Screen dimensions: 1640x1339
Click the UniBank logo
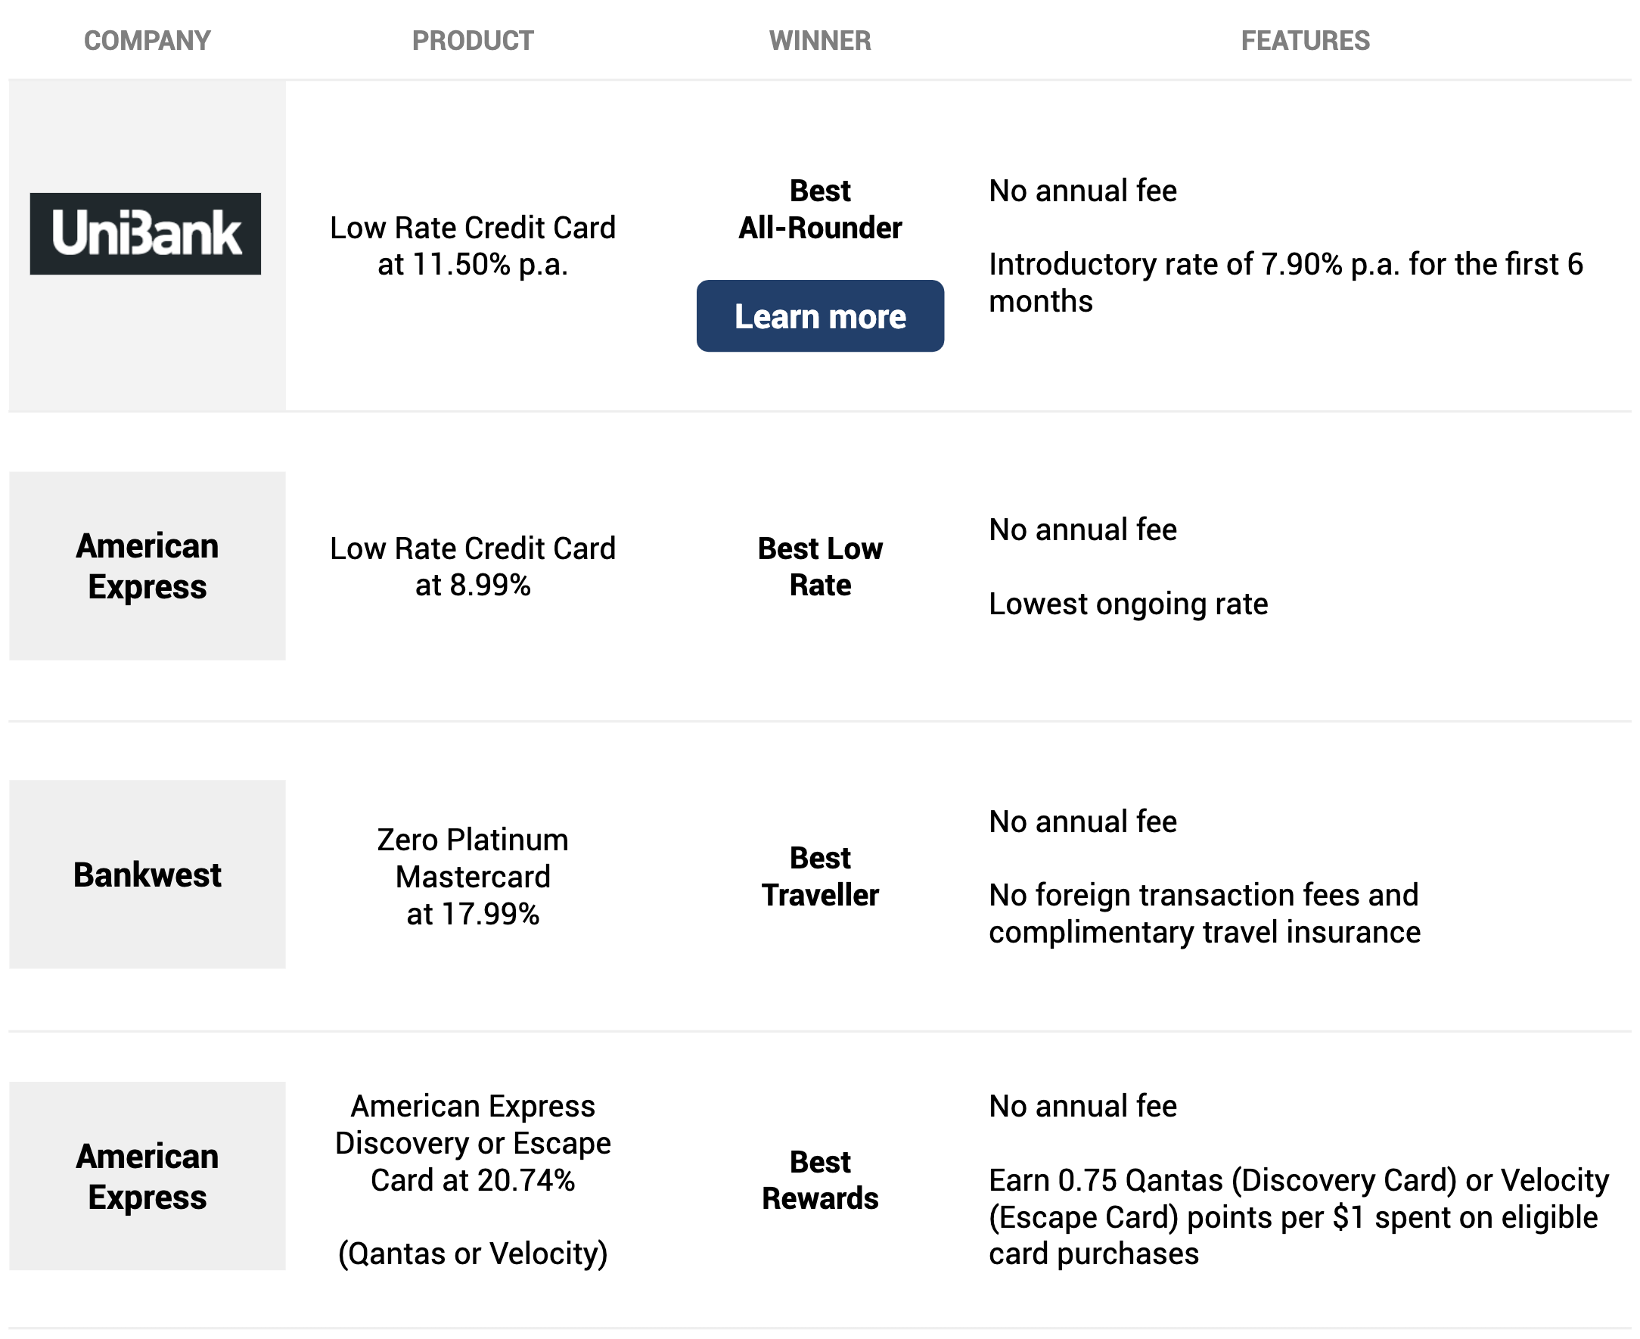[x=145, y=234]
